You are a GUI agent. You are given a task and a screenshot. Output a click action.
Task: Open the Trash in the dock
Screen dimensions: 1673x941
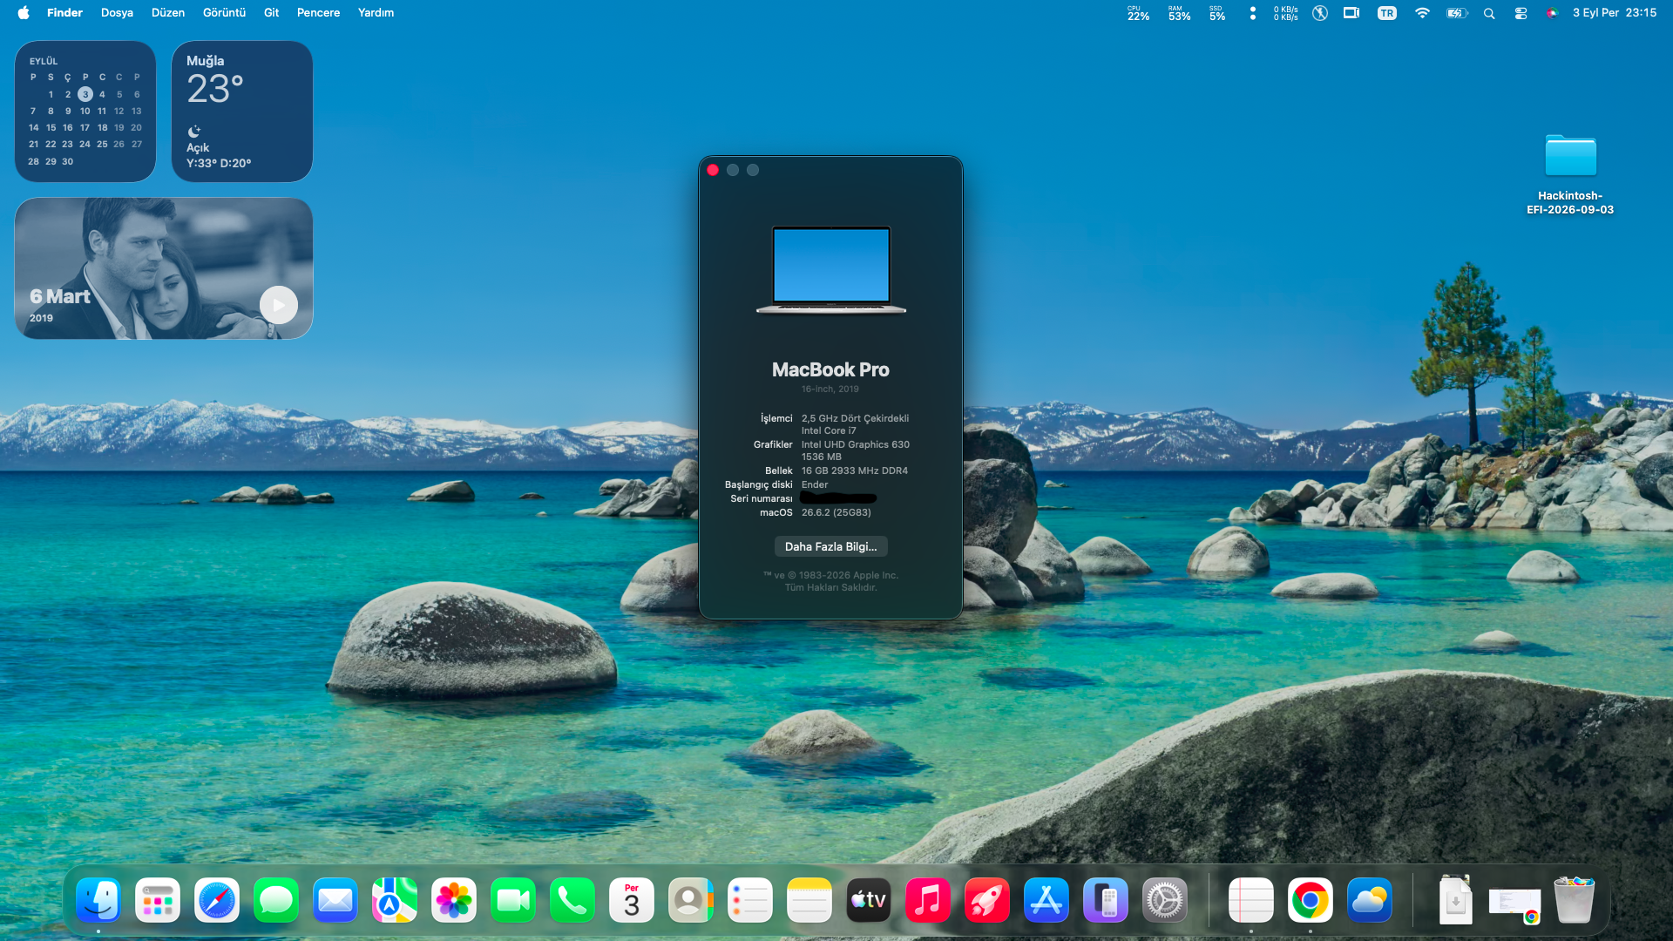(x=1575, y=900)
